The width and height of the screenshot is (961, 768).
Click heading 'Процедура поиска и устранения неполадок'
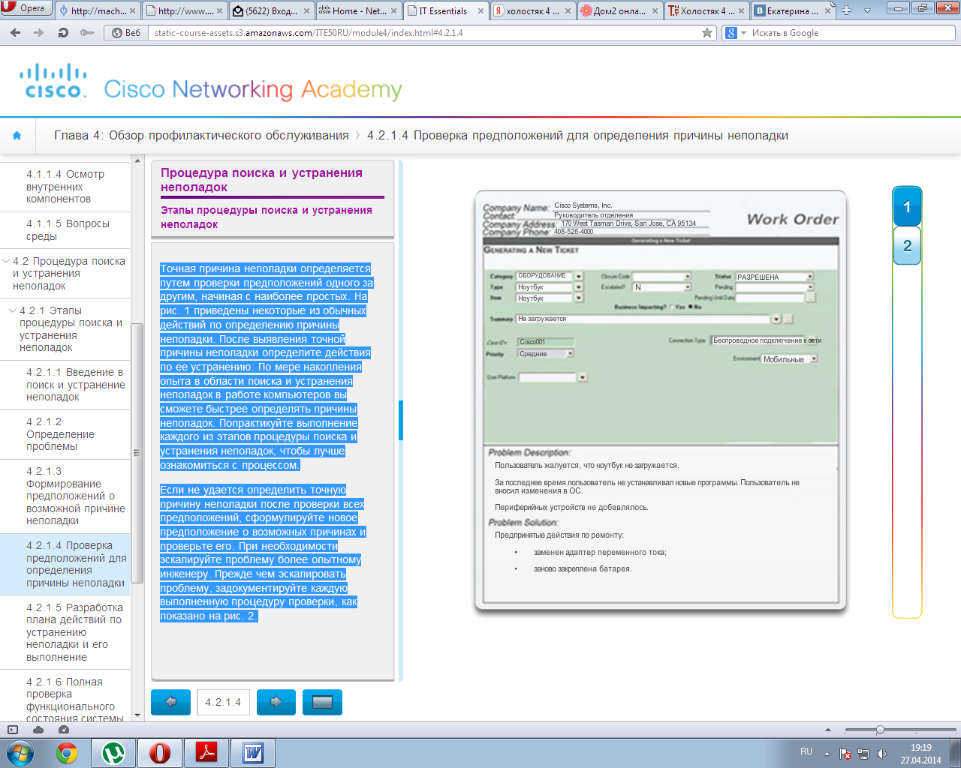coord(261,180)
